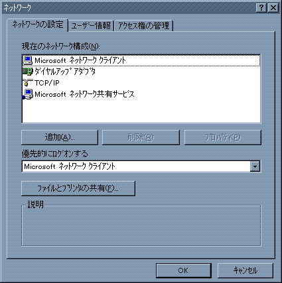The height and width of the screenshot is (283, 282).
Task: Click the ダイヤルアップ アダプタ adapter card icon
Action: click(28, 72)
